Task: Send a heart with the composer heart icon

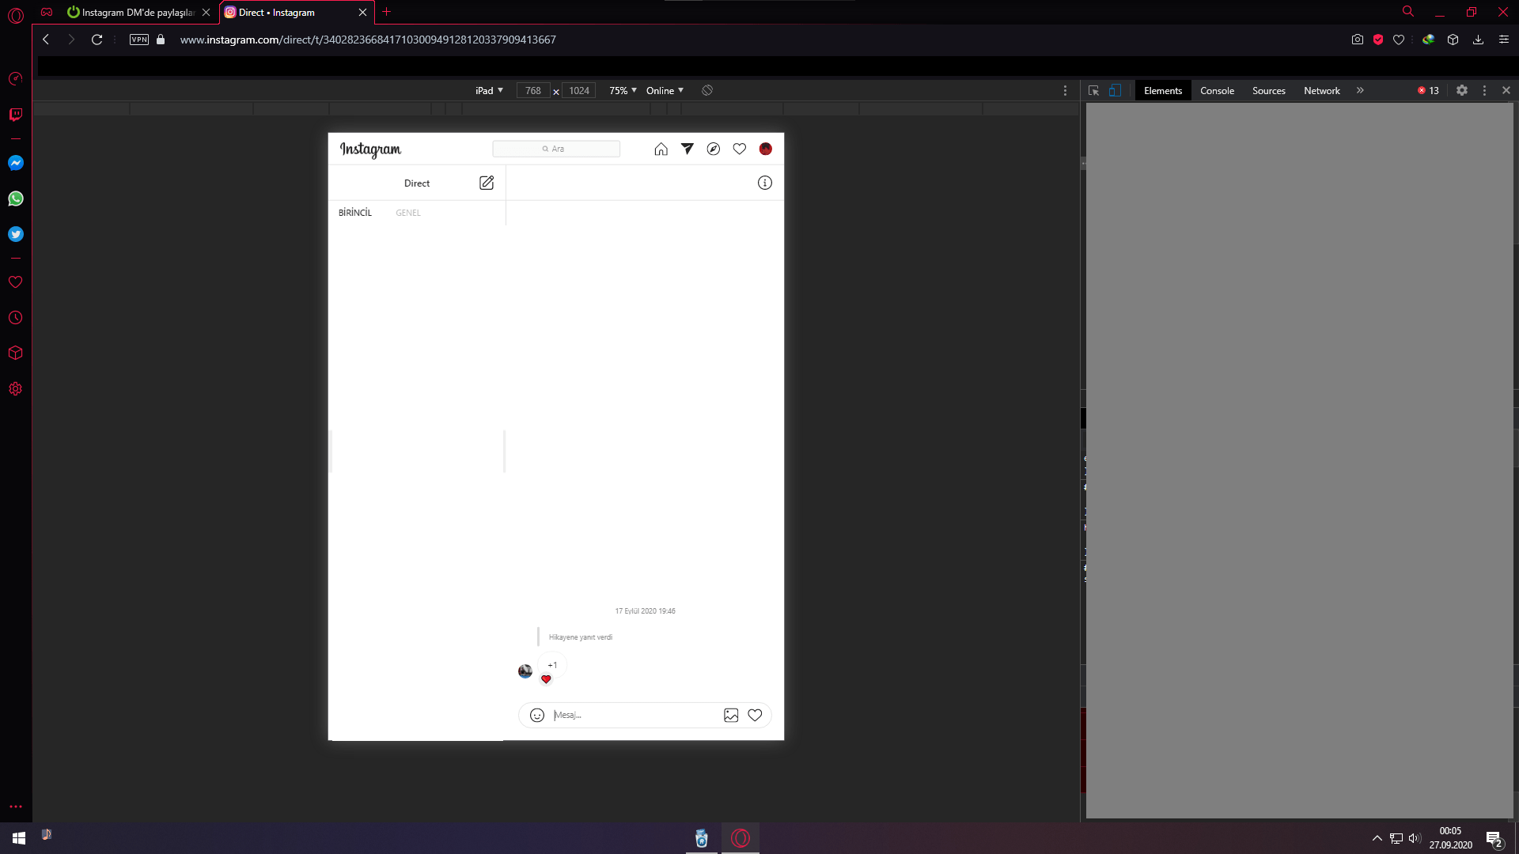Action: [756, 715]
